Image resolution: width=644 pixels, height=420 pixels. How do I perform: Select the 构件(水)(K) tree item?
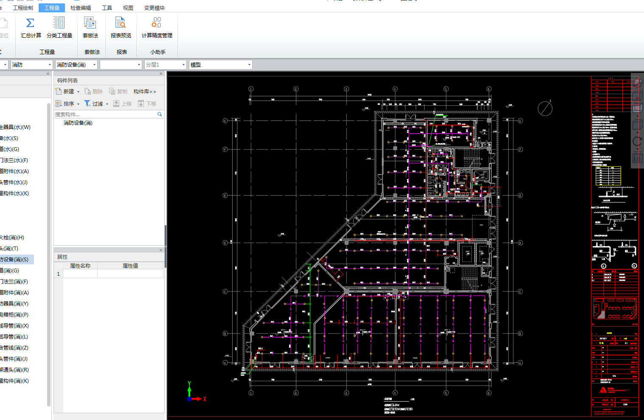coord(14,193)
